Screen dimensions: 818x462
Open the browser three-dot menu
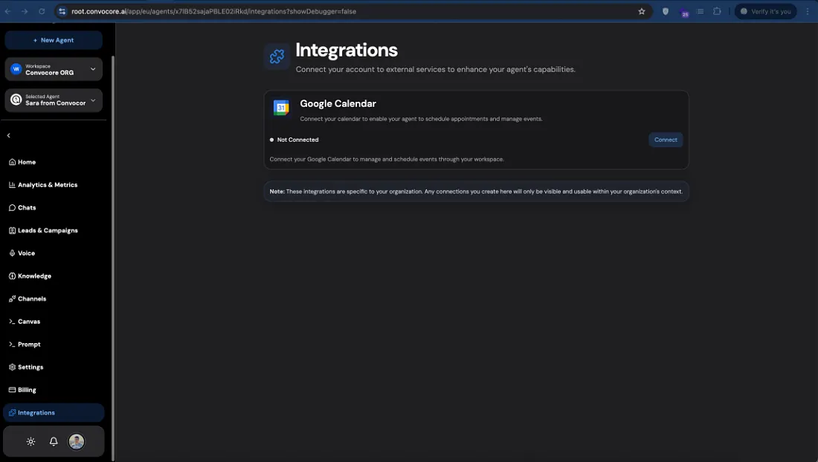pyautogui.click(x=808, y=11)
